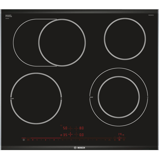Image resolution: width=159 pixels, height=159 pixels.
Task: Tap the 14 timer minutes display
Action: click(120, 134)
